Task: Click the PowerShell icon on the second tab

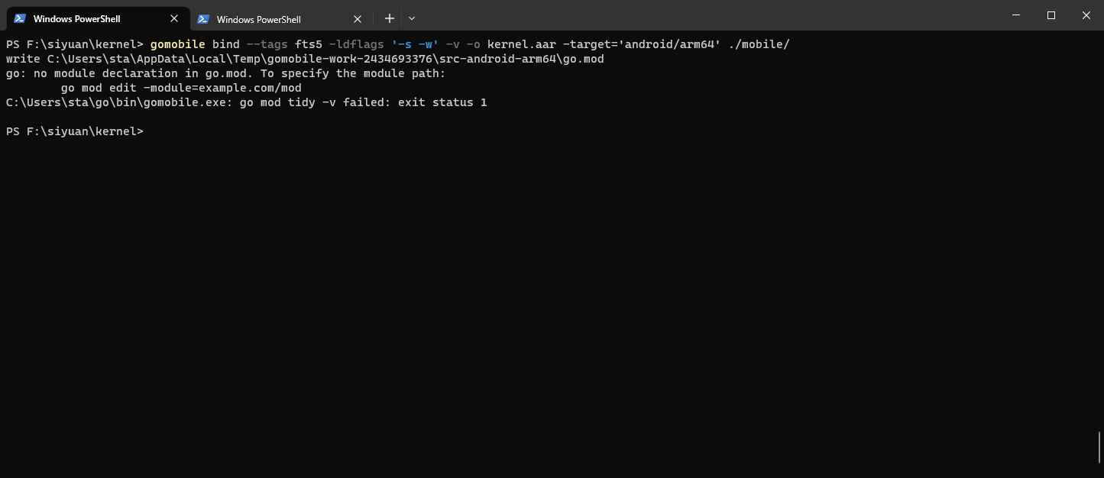Action: 203,18
